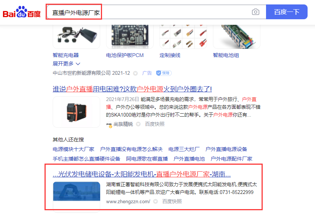
Task: Click the 百度一下 search button
Action: coord(287,12)
